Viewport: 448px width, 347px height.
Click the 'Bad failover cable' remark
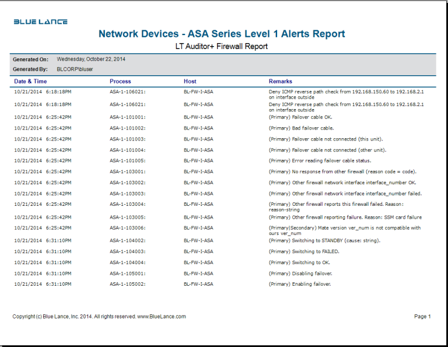click(x=301, y=128)
